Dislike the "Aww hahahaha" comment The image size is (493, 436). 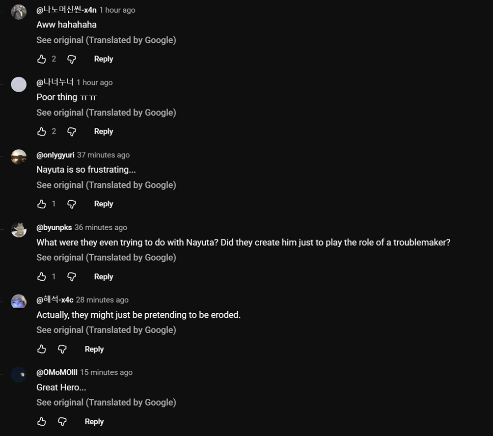72,59
